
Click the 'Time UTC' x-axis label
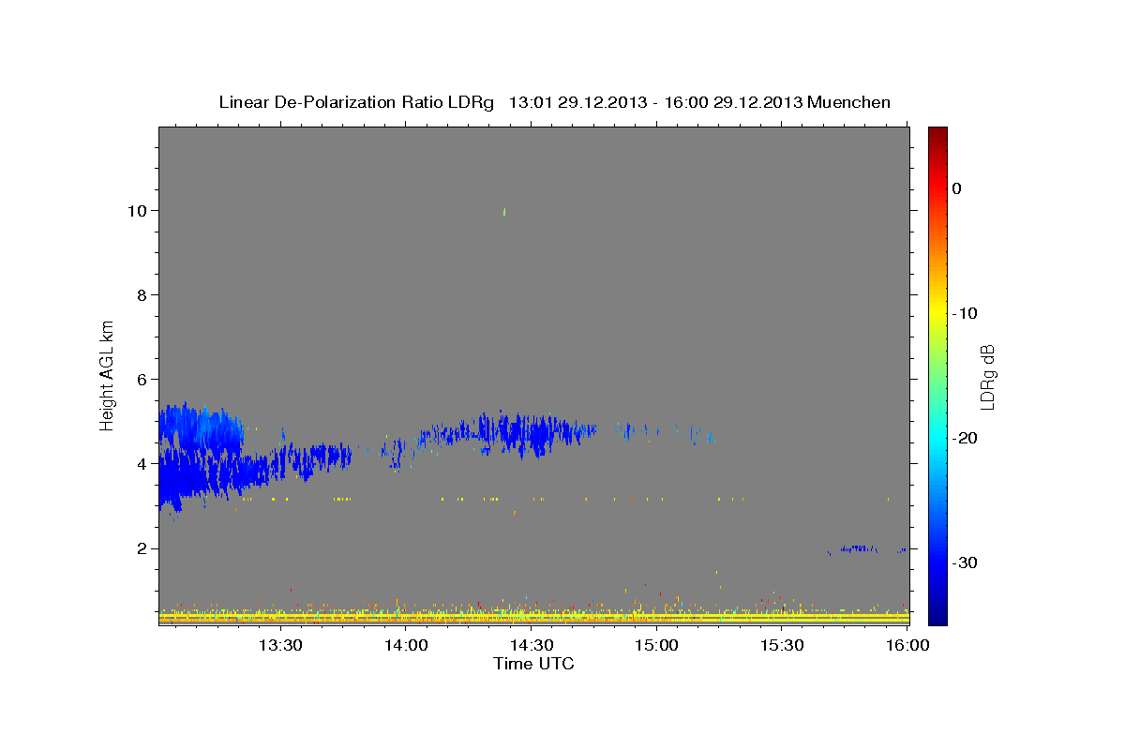click(x=533, y=664)
